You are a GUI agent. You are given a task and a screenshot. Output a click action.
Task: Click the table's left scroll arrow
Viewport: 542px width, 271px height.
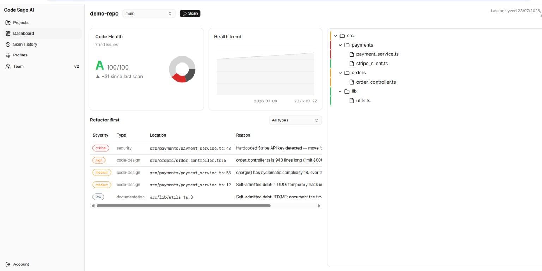[93, 206]
